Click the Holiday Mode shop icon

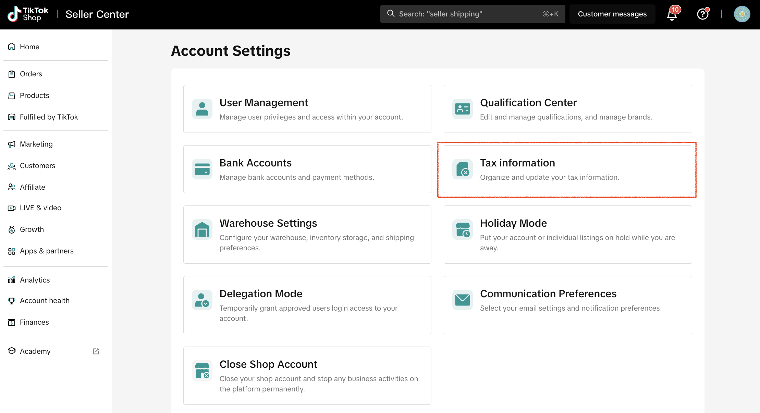pos(462,229)
